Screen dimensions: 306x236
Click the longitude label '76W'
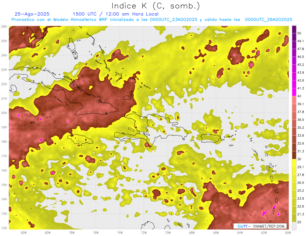tap(96, 232)
